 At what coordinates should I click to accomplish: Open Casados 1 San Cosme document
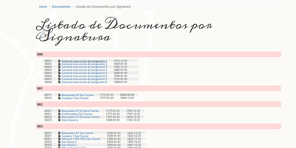pos(75,136)
